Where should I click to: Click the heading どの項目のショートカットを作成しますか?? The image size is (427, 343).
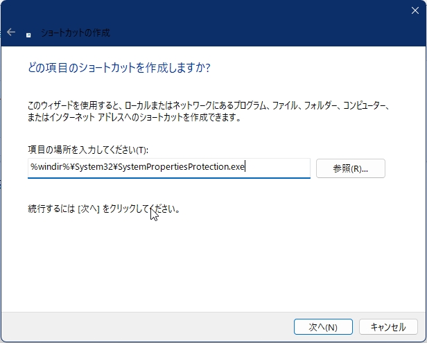pyautogui.click(x=119, y=68)
